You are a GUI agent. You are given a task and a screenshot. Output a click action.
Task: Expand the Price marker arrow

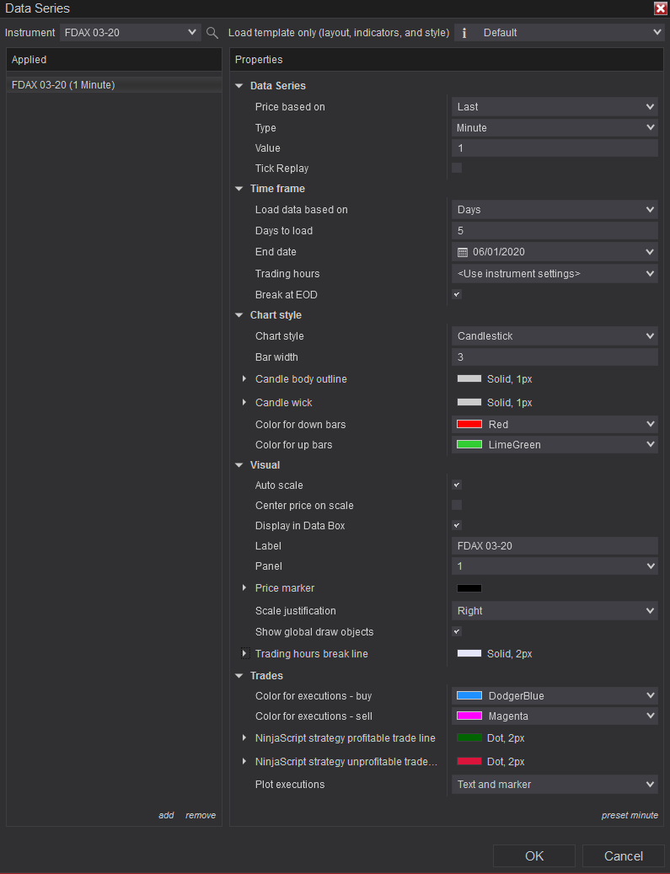click(244, 588)
